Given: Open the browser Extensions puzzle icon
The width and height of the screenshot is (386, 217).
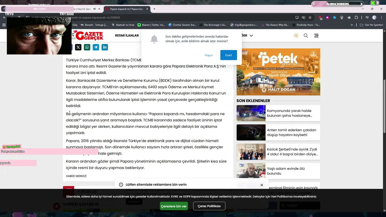Looking at the screenshot, I should (356, 17).
